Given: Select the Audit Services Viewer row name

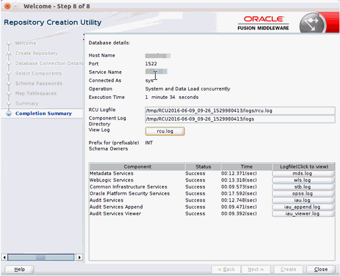Looking at the screenshot, I should [x=116, y=214].
